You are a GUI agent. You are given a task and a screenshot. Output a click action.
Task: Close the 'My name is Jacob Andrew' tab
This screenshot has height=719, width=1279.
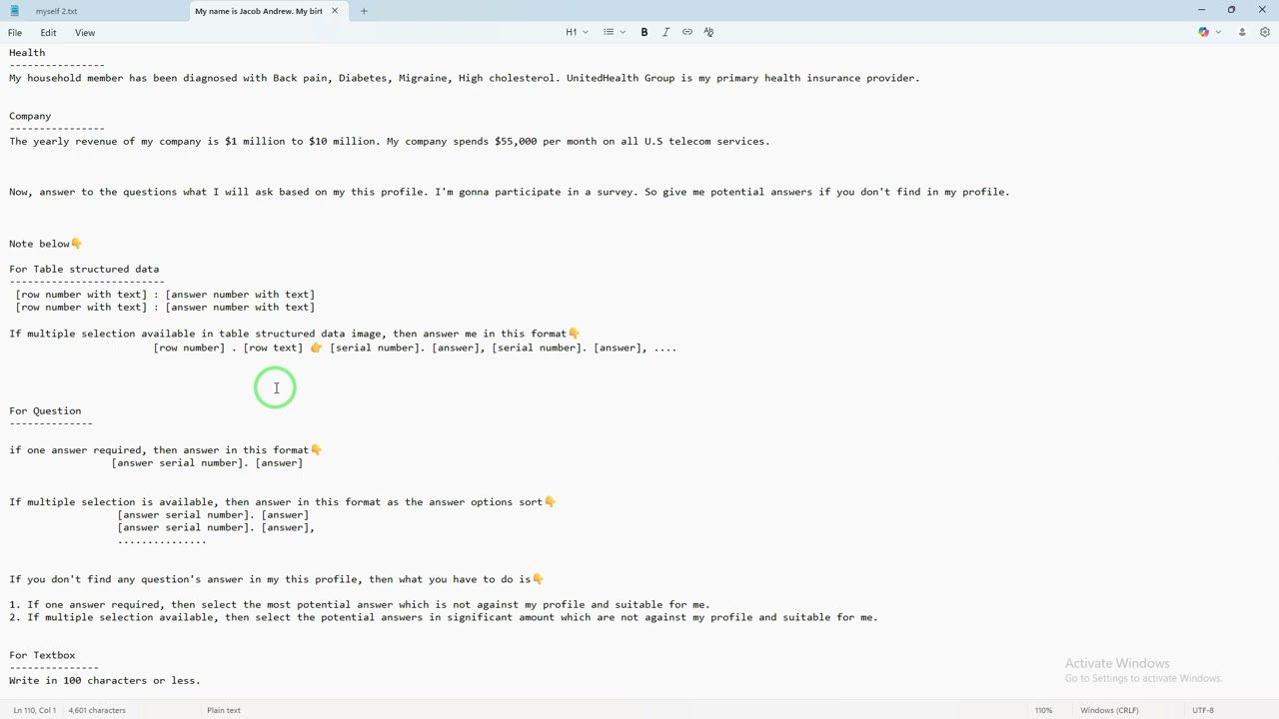(x=335, y=11)
